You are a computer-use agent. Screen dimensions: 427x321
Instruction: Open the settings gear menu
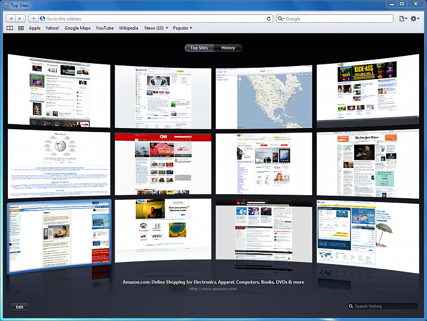pos(414,19)
